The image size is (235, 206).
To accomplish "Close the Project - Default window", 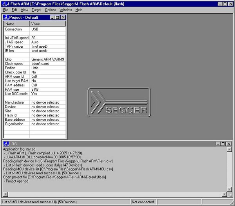I will pos(63,18).
